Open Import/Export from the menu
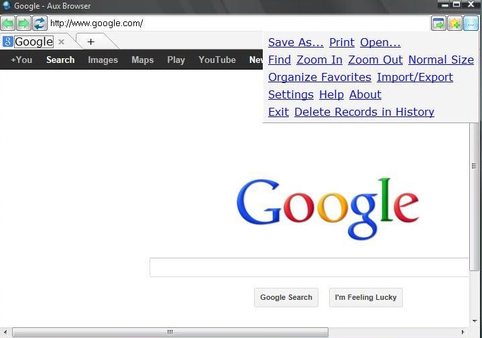Screen dimensions: 482x338 415,77
